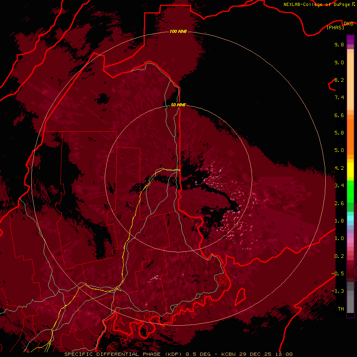
Task: Click the 2.6 scale value
Action: [x=339, y=203]
